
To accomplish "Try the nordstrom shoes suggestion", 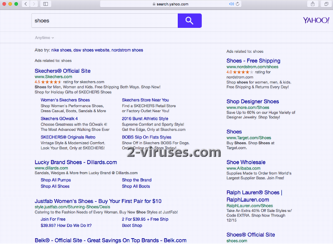I will [x=127, y=50].
